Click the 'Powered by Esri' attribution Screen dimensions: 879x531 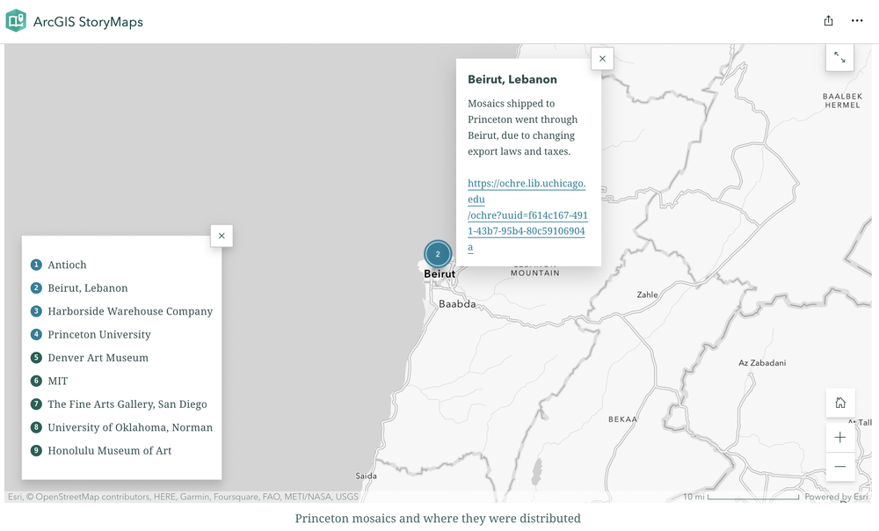coord(837,496)
